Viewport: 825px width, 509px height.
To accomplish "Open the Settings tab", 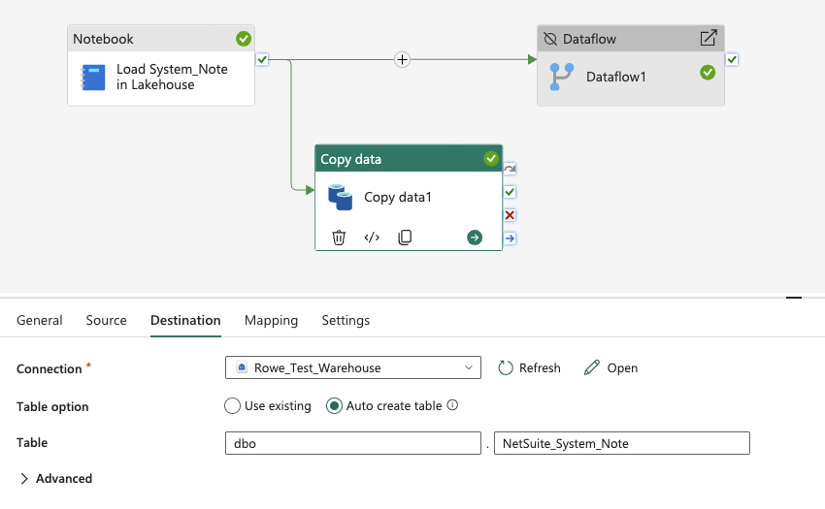I will (346, 320).
